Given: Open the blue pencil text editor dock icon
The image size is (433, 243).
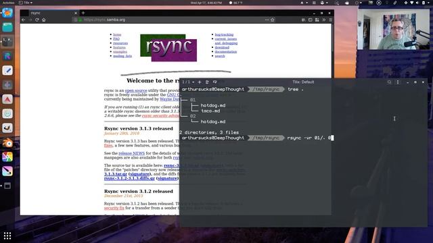Looking at the screenshot, I should [7, 70].
